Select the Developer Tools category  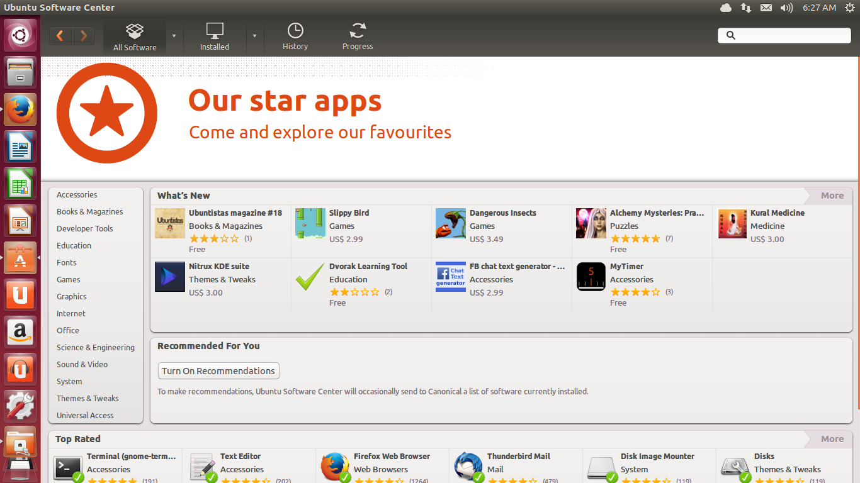coord(85,229)
